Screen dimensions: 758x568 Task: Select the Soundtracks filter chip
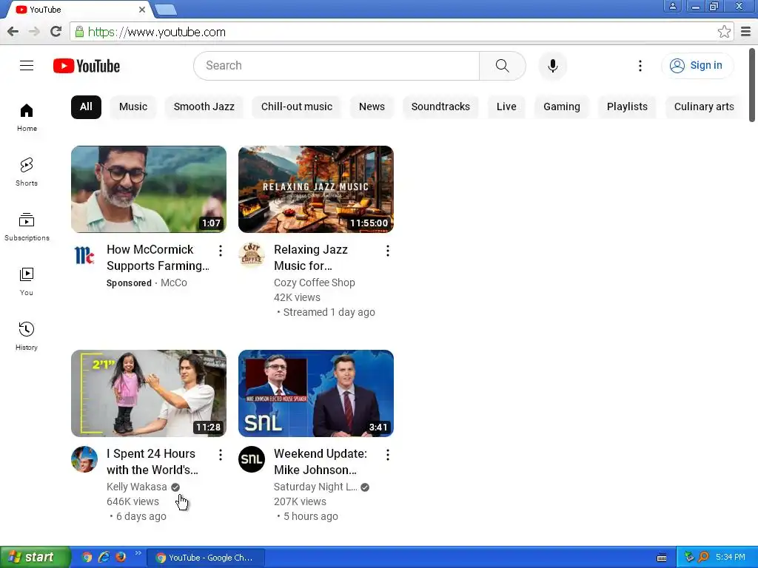click(440, 106)
